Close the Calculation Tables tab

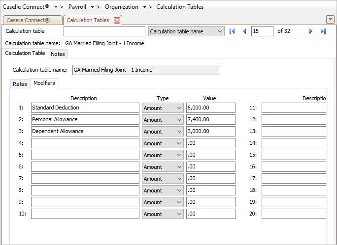[117, 20]
